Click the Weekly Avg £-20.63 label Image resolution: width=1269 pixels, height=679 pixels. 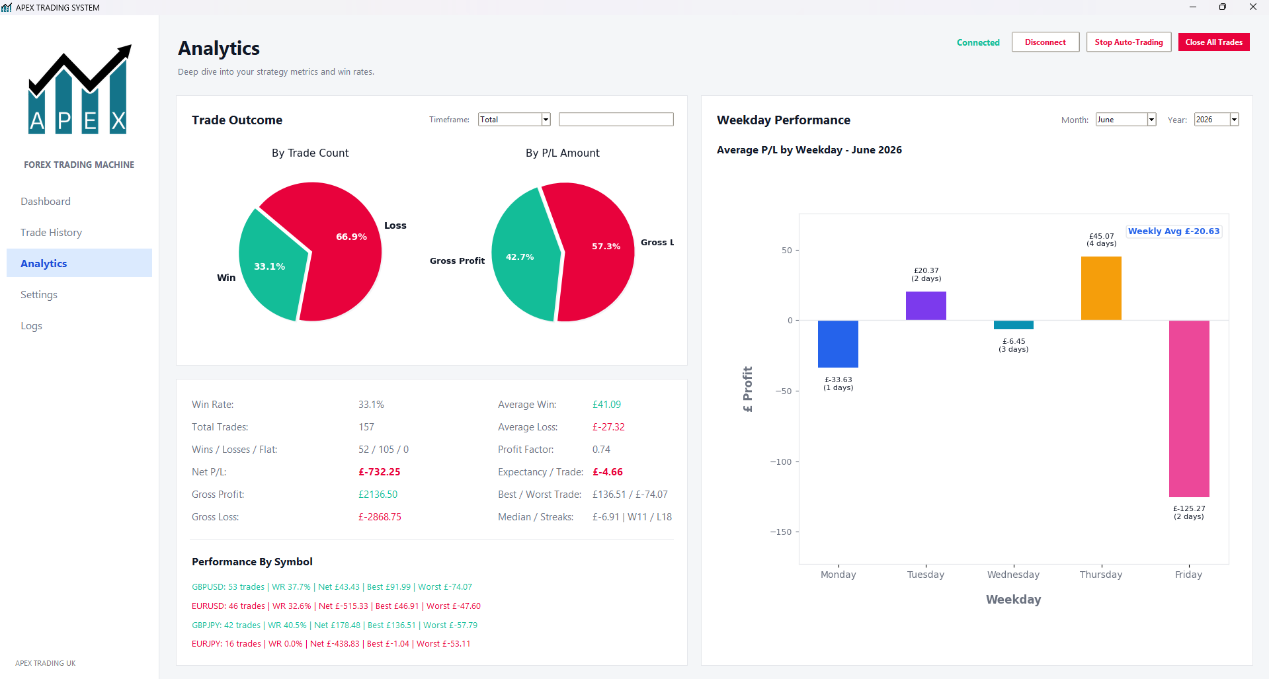tap(1174, 231)
